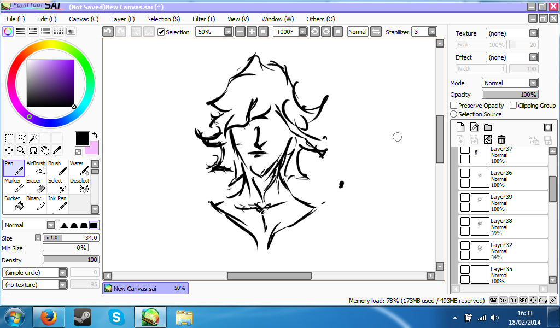Choose the lasso selection tool
The image size is (560, 328).
coord(21,138)
